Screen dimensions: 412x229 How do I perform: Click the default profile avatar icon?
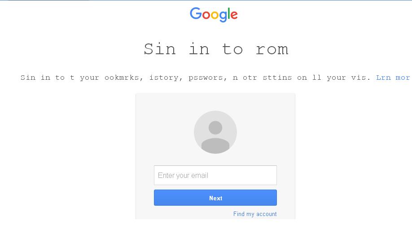[x=215, y=132]
